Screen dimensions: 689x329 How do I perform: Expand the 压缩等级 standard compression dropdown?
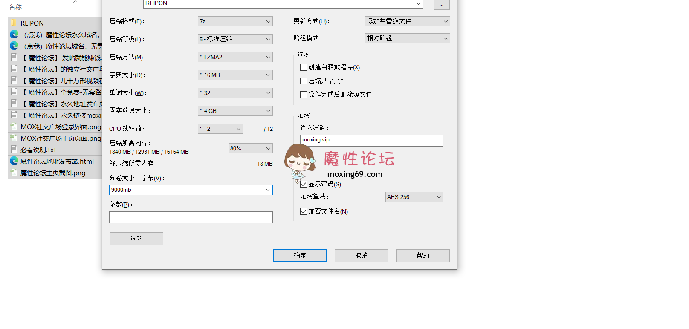pos(235,39)
